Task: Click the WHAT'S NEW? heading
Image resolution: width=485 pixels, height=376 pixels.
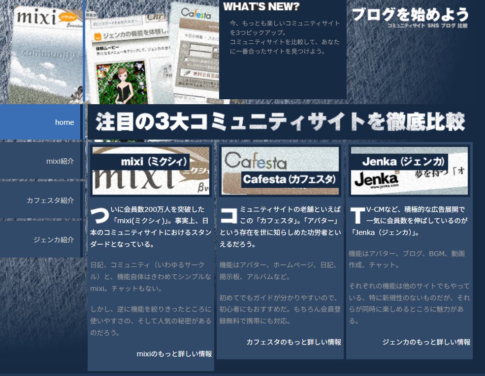Action: pyautogui.click(x=261, y=6)
